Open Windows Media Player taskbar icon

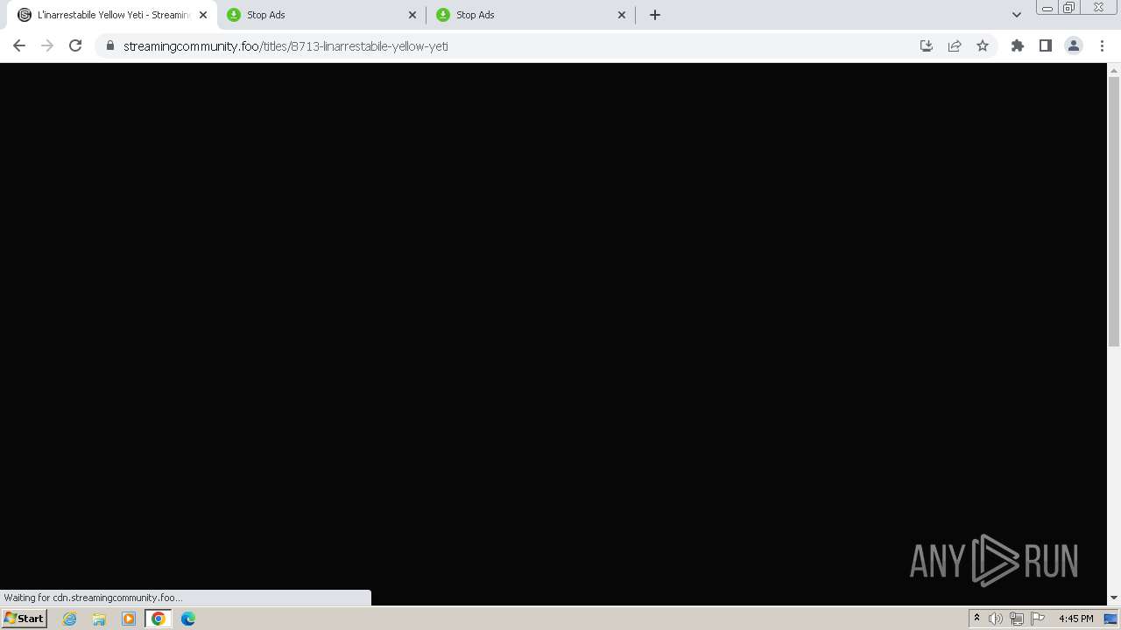(129, 619)
